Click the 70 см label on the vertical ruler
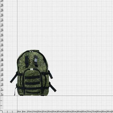This screenshot has height=113, width=113. coord(2,25)
